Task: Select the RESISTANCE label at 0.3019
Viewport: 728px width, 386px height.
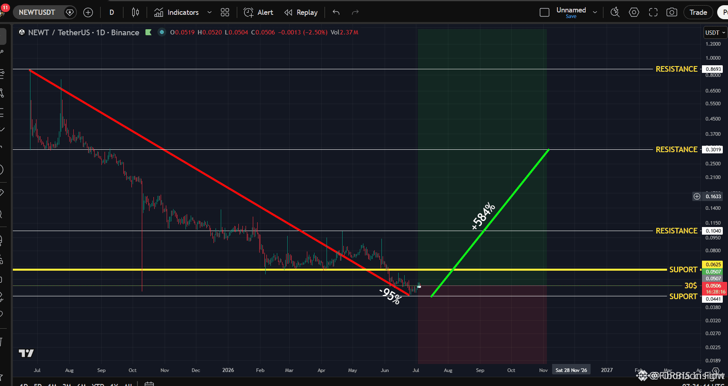Action: click(x=676, y=150)
